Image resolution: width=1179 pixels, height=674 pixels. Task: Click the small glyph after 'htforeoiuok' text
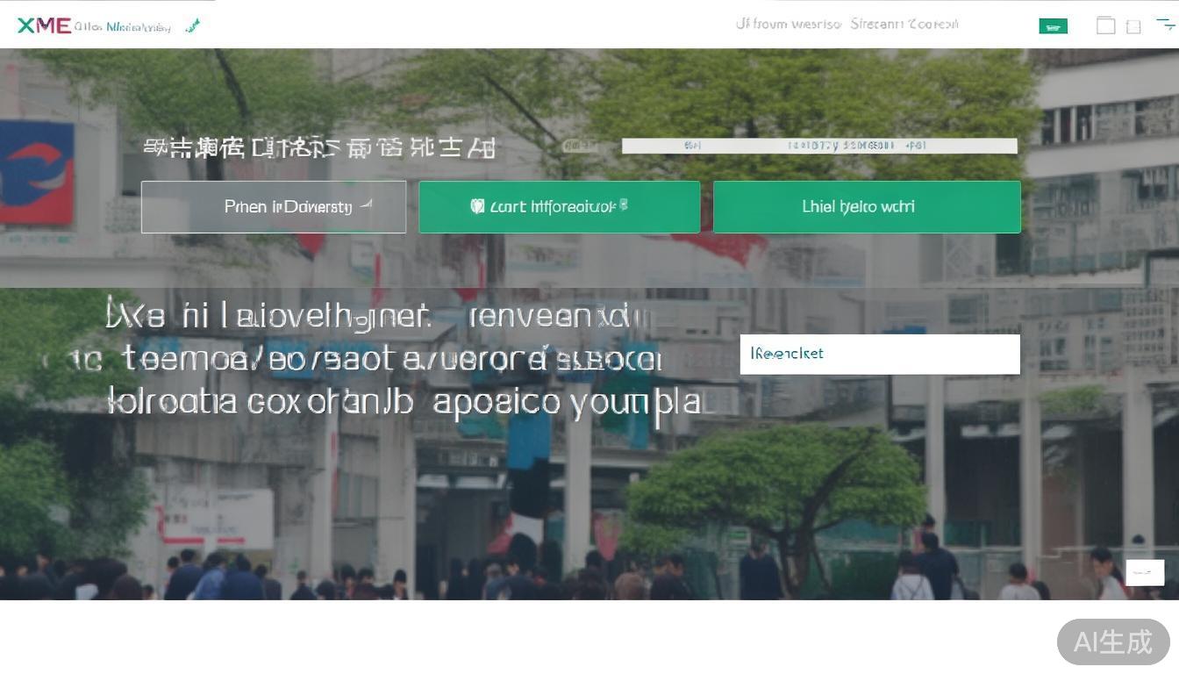[625, 204]
